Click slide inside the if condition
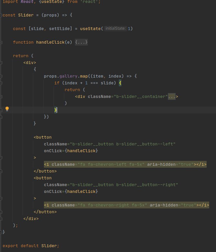 click(107, 83)
